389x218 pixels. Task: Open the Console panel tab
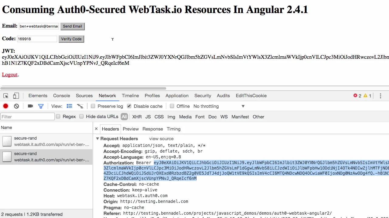pos(62,96)
